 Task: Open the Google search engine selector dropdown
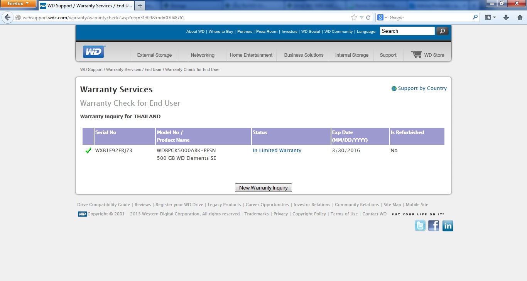click(x=382, y=17)
